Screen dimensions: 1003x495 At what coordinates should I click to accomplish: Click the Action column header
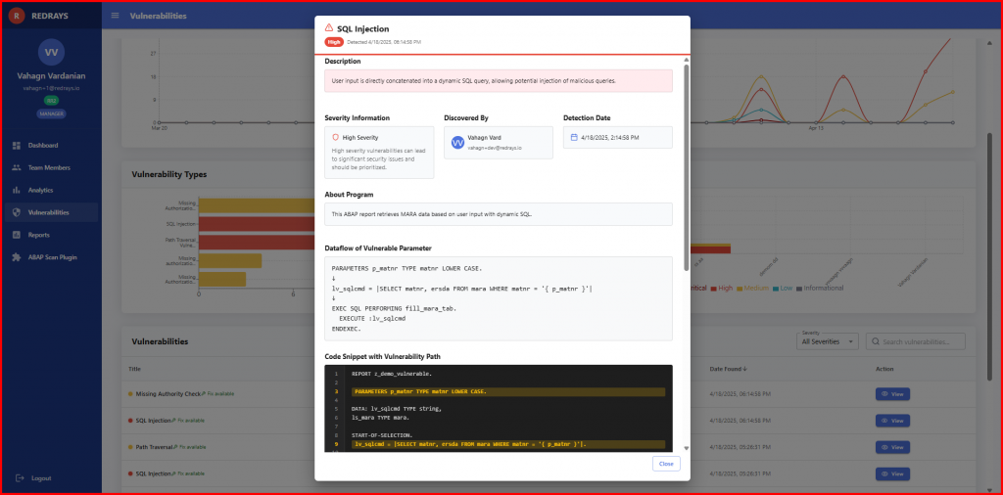pyautogui.click(x=884, y=369)
